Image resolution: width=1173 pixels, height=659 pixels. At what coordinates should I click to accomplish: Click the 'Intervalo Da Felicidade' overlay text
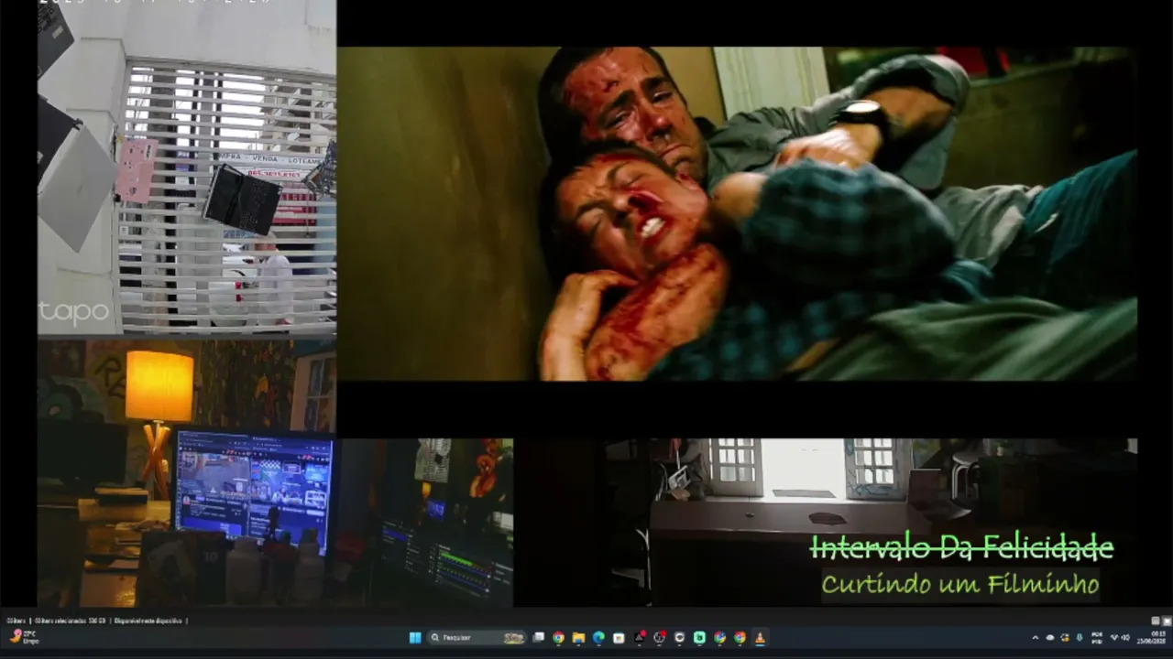(961, 547)
